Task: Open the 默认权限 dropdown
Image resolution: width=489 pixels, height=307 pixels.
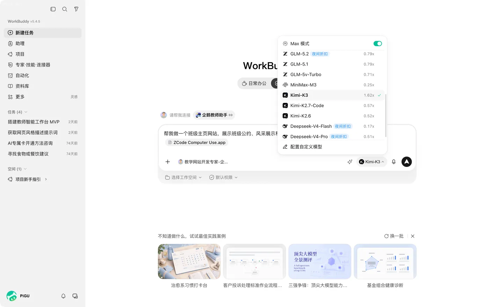Action: click(224, 177)
